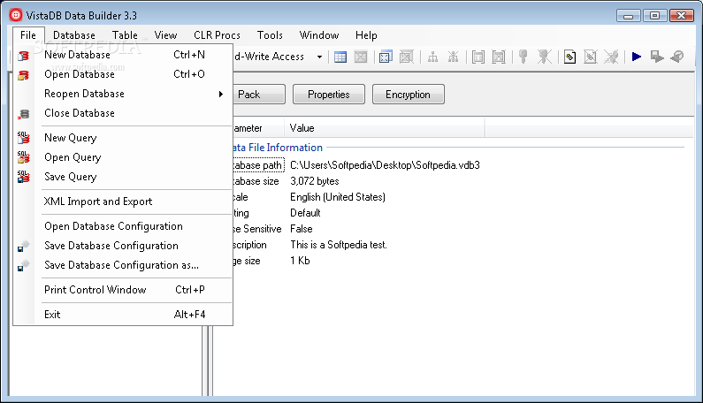
Task: Open the Table menu
Action: (125, 35)
